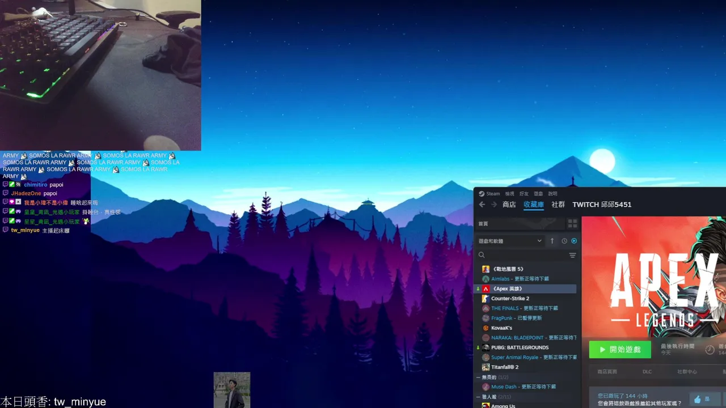The height and width of the screenshot is (408, 726).
Task: Collapse the 狼人殺 collection
Action: point(478,397)
